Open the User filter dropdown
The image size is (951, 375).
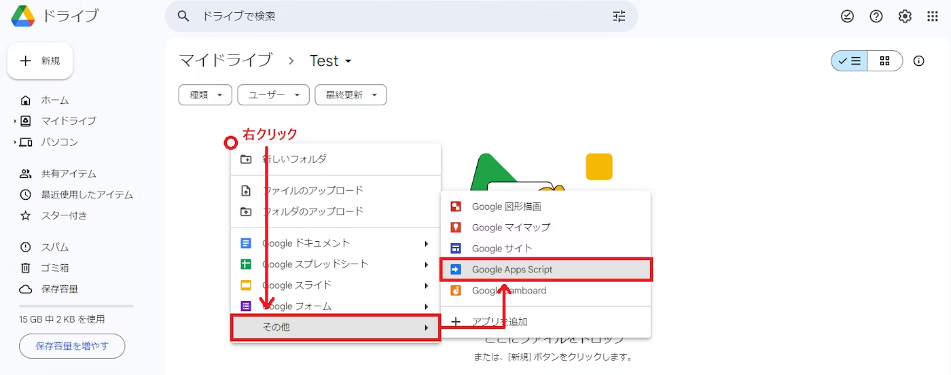point(273,95)
